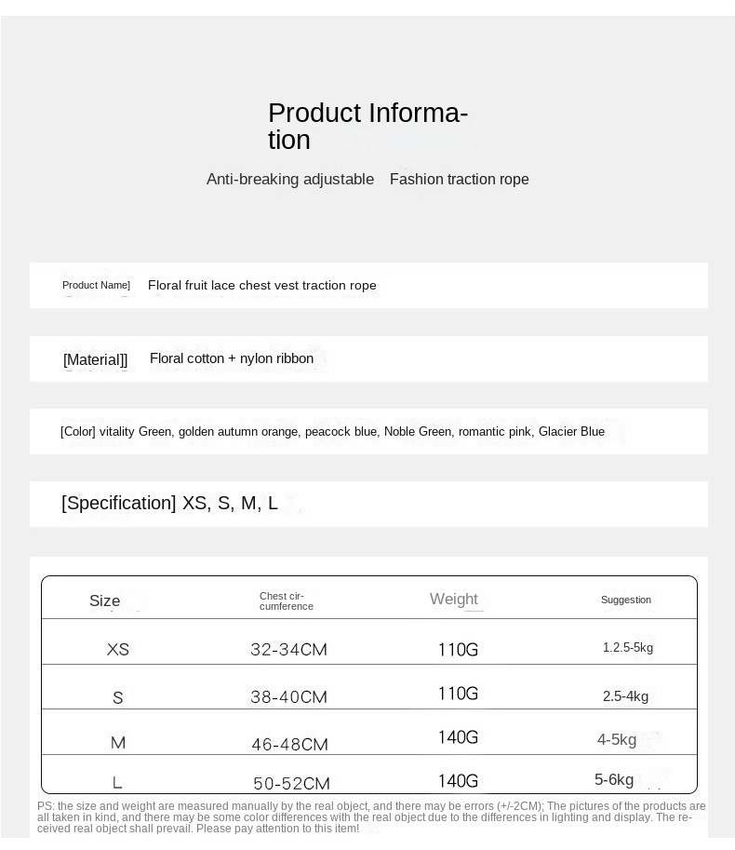This screenshot has height=850, width=735.
Task: Select the Chest circumference column header
Action: point(286,601)
